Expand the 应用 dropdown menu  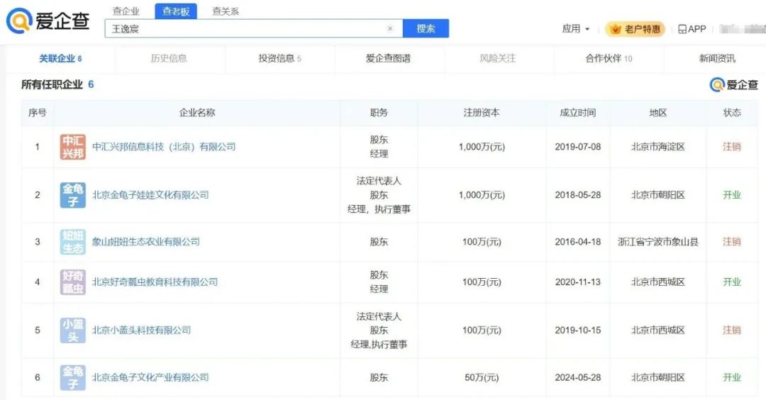coord(575,29)
